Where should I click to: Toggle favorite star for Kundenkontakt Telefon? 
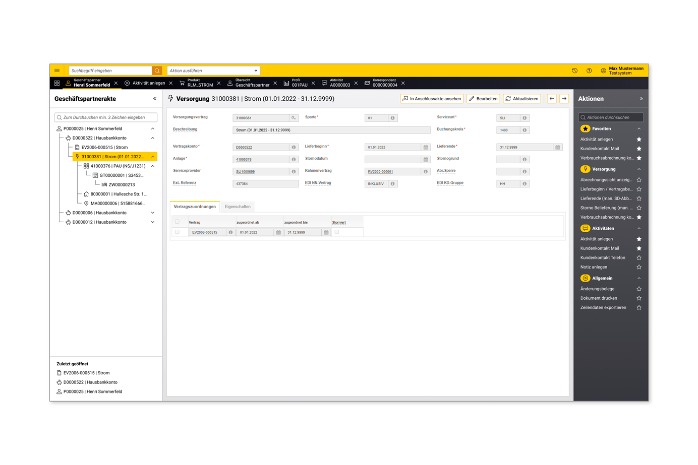(639, 258)
